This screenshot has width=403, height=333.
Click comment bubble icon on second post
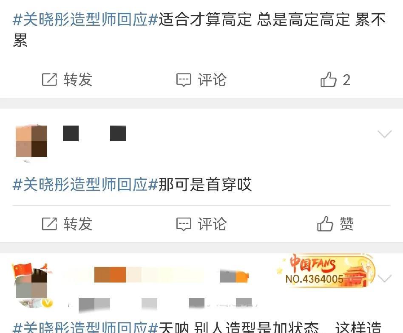pyautogui.click(x=184, y=224)
